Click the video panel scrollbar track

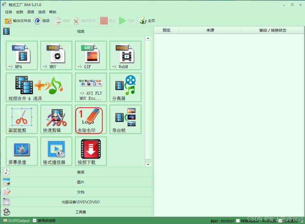(148, 100)
